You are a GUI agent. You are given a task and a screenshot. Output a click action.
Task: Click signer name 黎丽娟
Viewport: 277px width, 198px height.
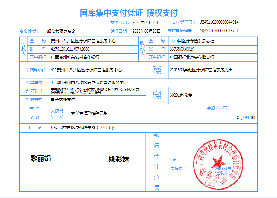click(41, 158)
